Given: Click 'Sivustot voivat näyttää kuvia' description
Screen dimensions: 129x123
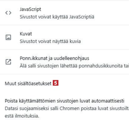Looking at the screenshot, I should click(50, 41).
